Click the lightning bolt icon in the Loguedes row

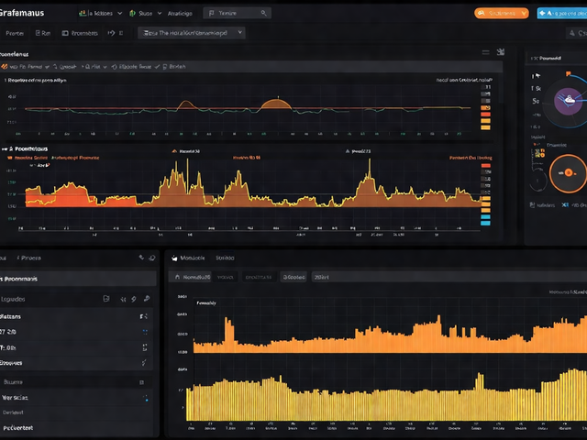[134, 299]
